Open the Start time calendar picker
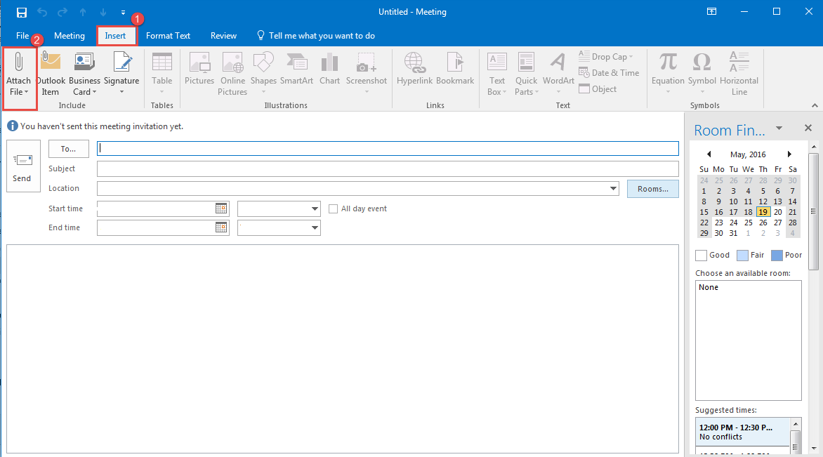 click(x=221, y=208)
